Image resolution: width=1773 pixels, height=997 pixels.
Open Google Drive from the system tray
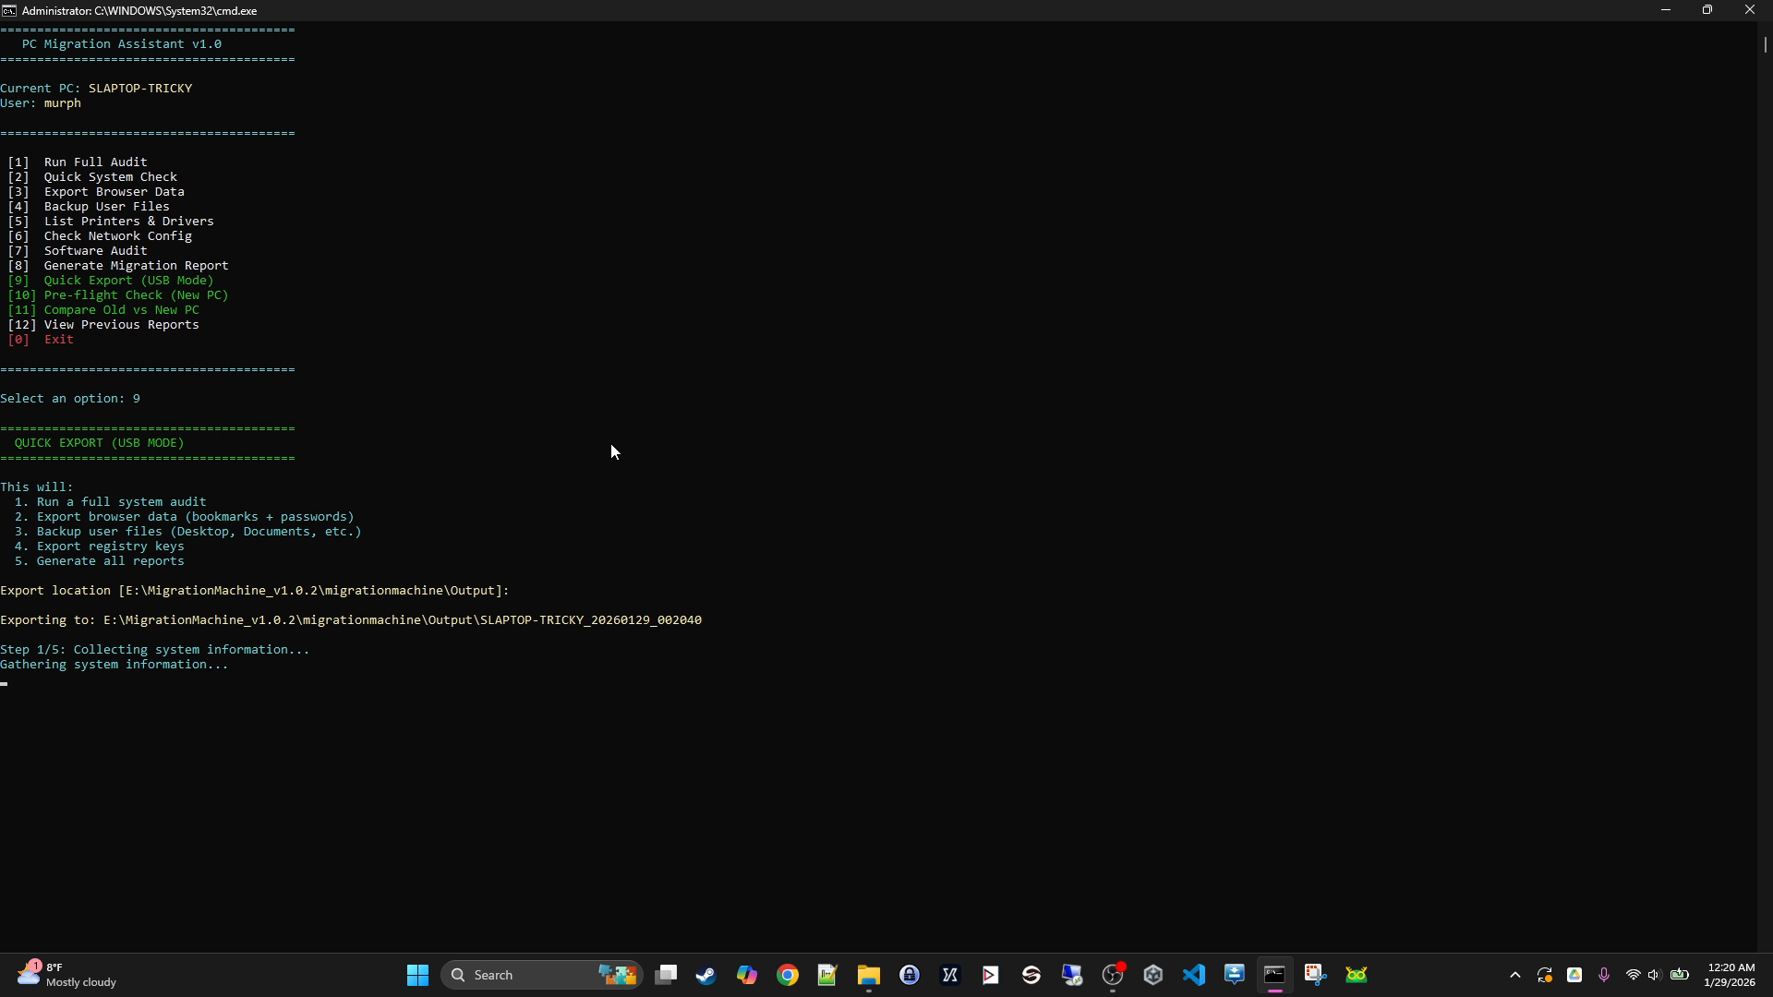coord(1574,975)
